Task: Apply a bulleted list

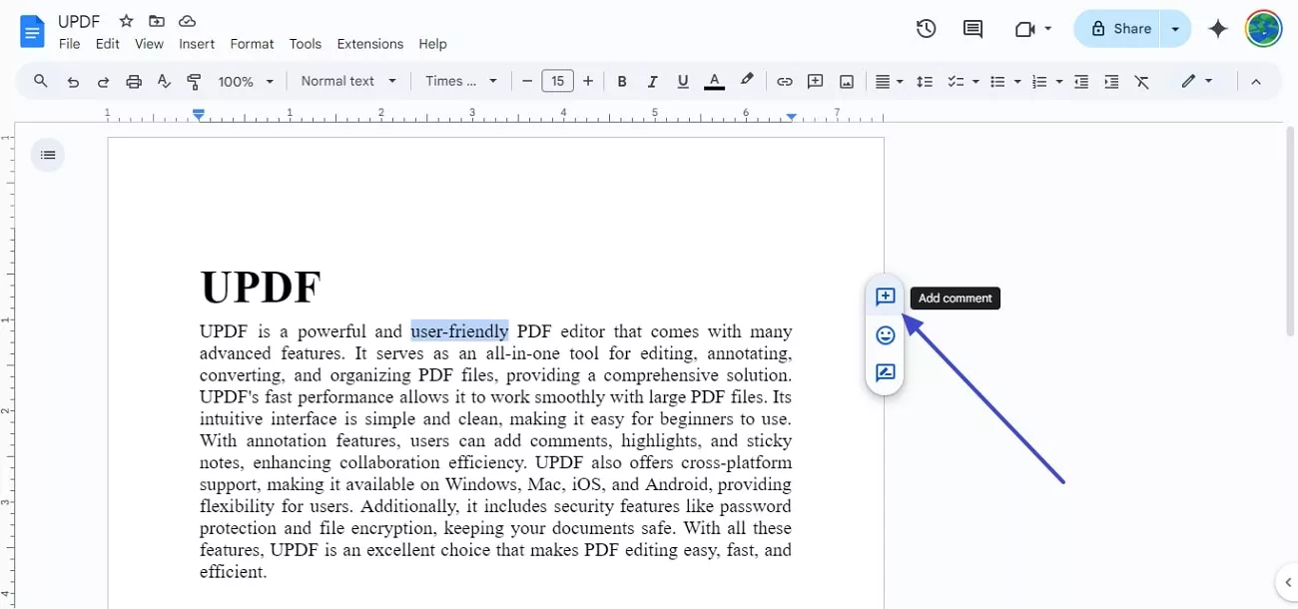Action: 996,82
